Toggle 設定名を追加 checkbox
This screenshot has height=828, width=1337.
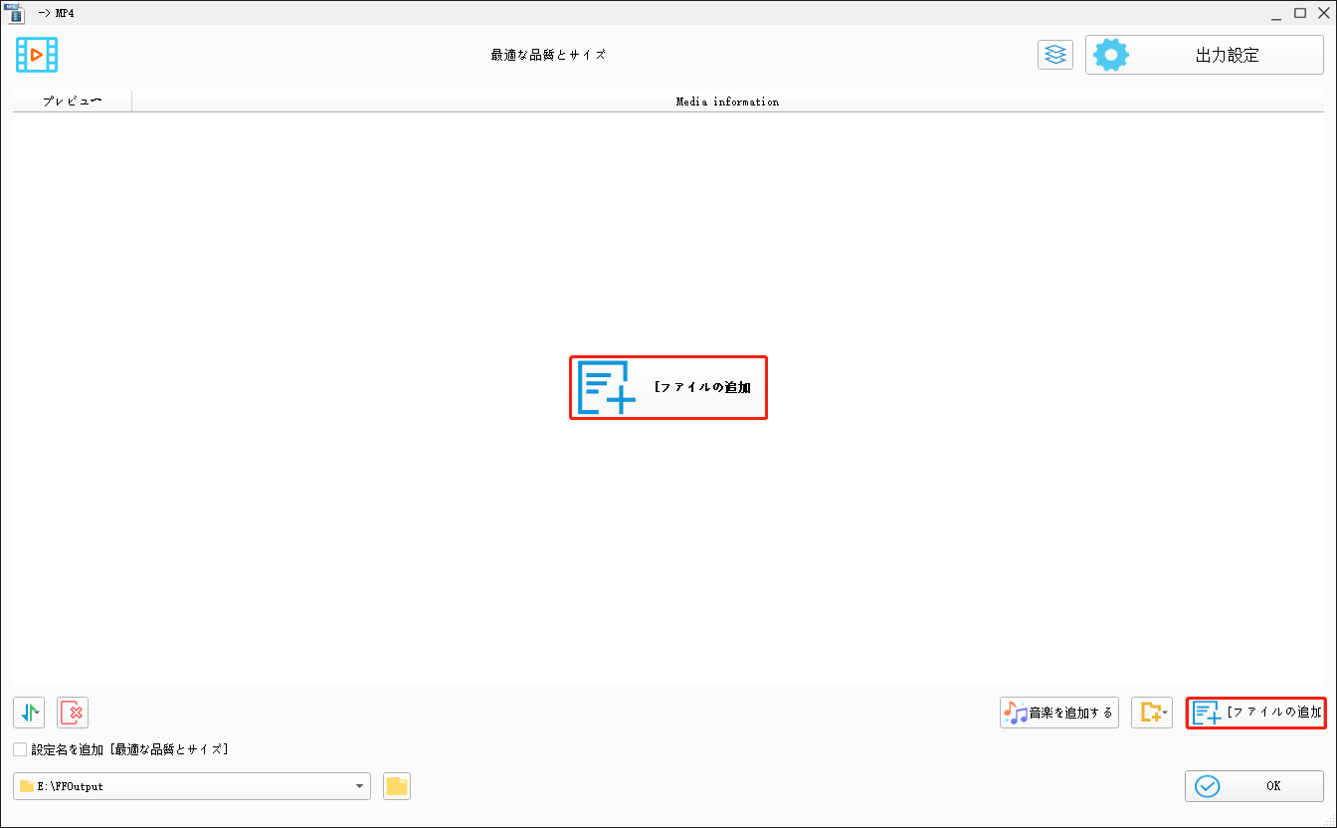[20, 749]
